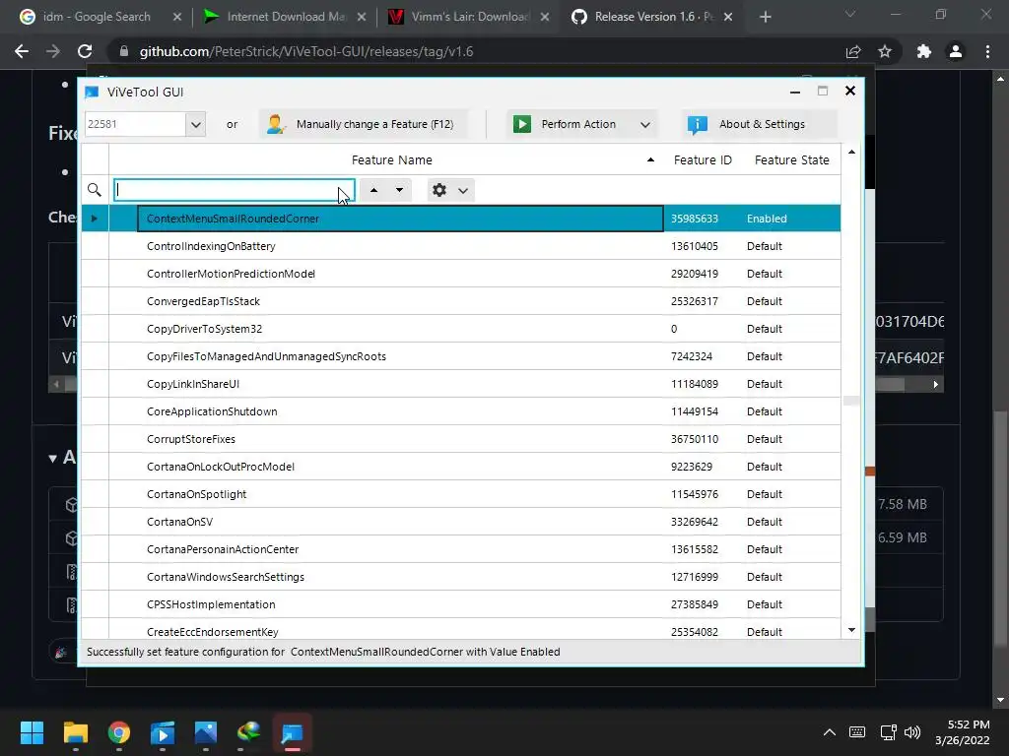Image resolution: width=1009 pixels, height=756 pixels.
Task: Jump to previous search result arrow
Action: pos(373,190)
